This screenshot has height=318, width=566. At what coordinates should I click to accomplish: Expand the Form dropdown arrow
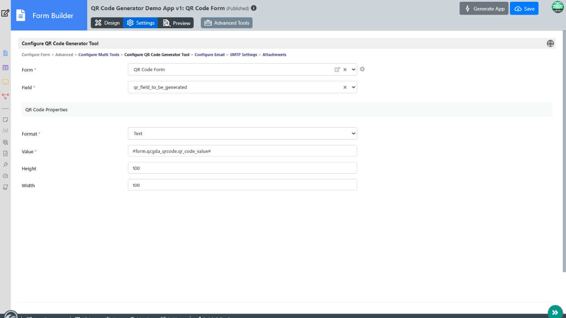pos(353,69)
